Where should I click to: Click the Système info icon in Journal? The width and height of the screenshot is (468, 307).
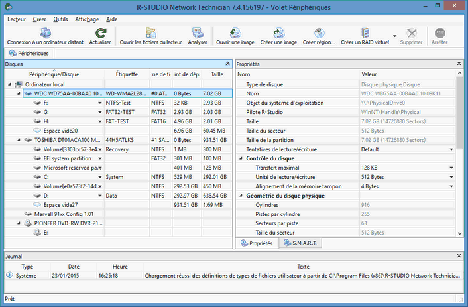click(9, 275)
